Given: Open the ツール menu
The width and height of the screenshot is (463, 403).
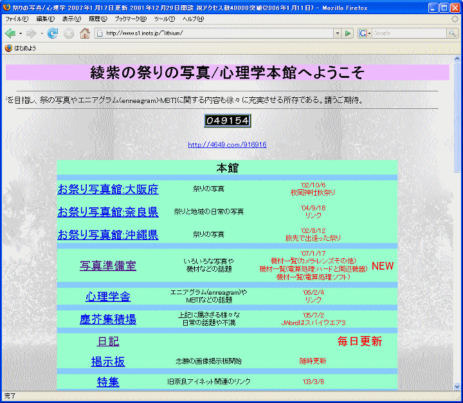Looking at the screenshot, I should [x=164, y=19].
